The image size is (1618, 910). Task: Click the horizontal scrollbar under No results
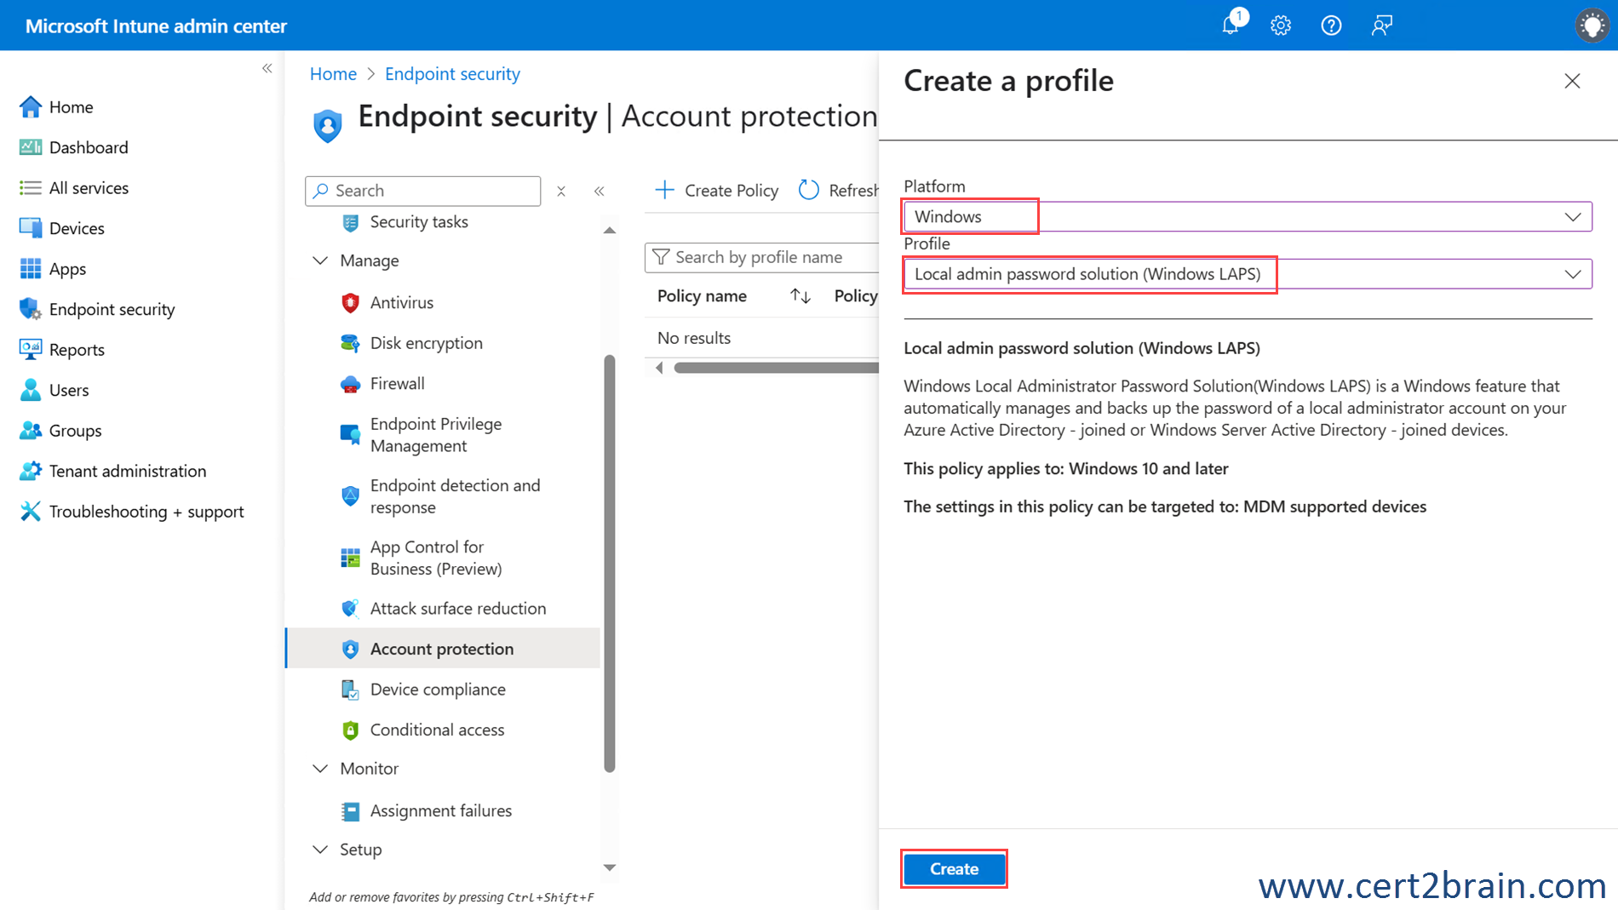[x=776, y=368]
